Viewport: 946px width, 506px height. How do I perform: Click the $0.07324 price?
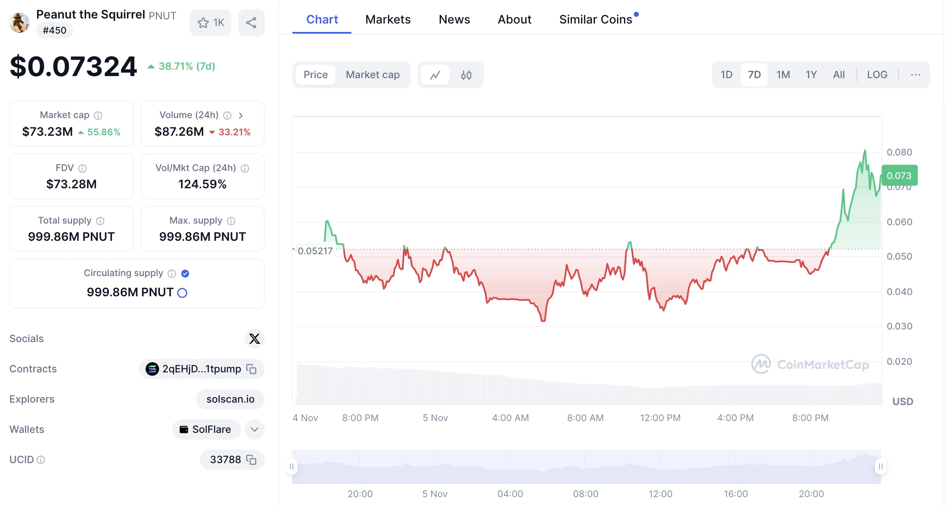73,66
